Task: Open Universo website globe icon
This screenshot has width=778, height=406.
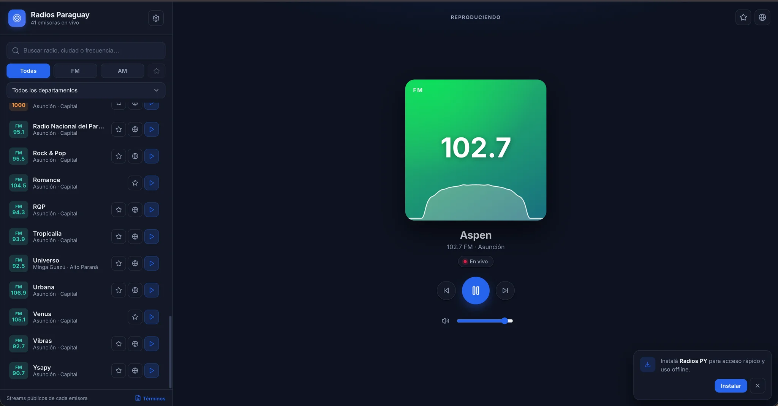Action: (x=135, y=263)
